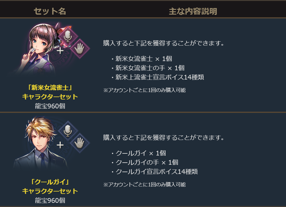Click the 龍宝960個 price under the クールガイ set
The image size is (286, 207).
coord(50,200)
